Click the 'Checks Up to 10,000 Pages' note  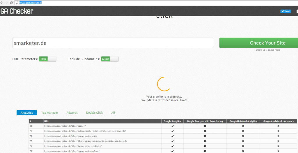click(x=268, y=50)
